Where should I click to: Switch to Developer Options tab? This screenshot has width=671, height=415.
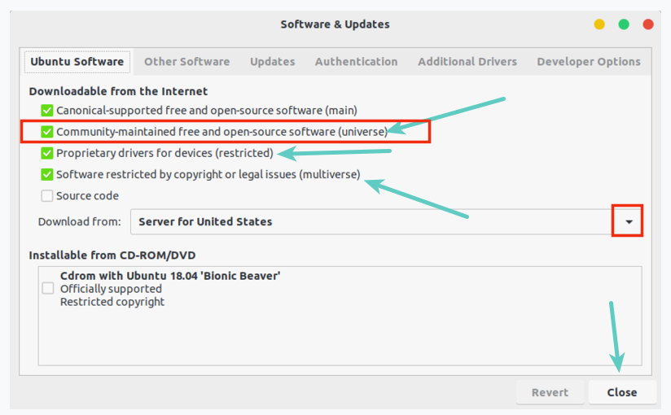[x=589, y=62]
